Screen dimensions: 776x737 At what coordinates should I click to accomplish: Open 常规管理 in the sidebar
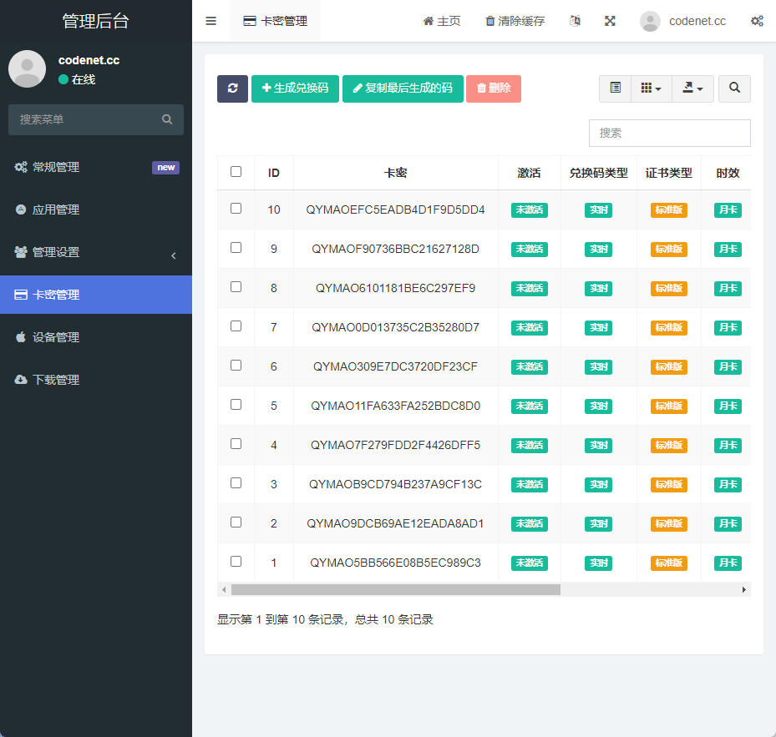[x=96, y=167]
